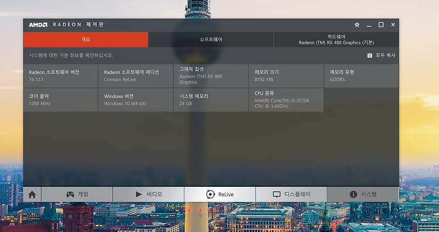This screenshot has height=232, width=439.
Task: Select the 메모리 유형 GDDR5 tile
Action: tap(362, 76)
